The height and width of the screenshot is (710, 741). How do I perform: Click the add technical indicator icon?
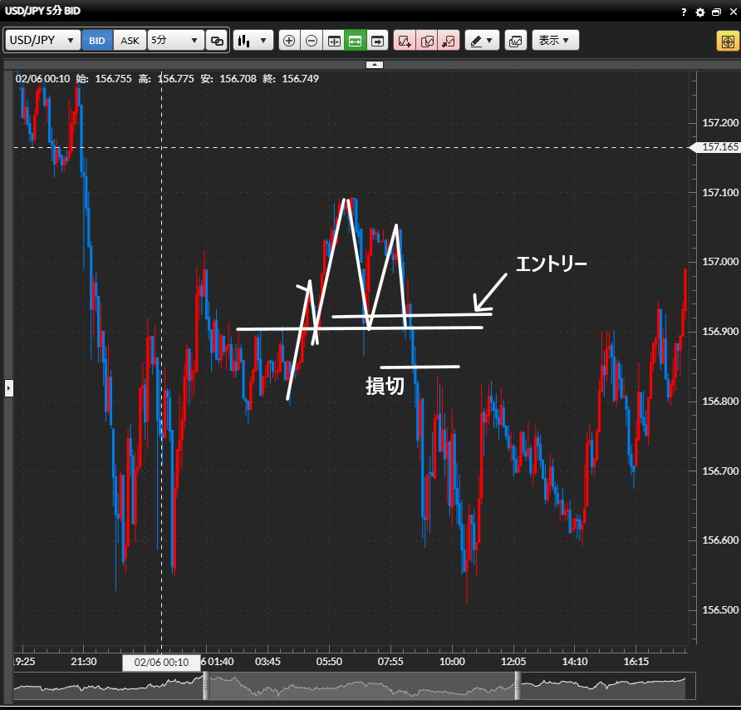pyautogui.click(x=405, y=40)
